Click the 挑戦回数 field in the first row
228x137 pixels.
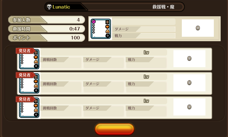61,62
